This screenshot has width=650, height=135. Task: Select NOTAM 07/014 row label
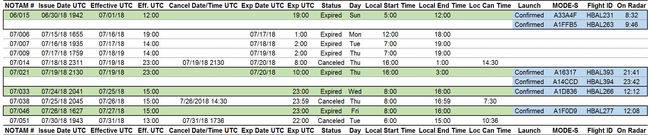(19, 63)
